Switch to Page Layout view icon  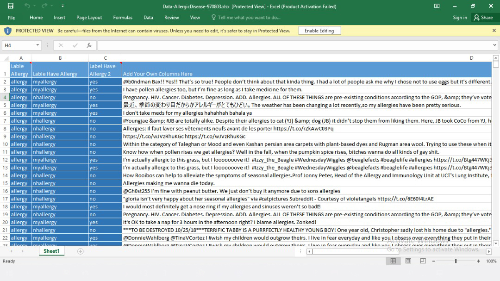coord(408,261)
